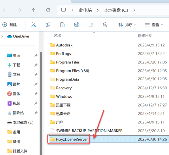The image size is (169, 155).
Task: Open 下载 in the sidebar
Action: (14, 65)
